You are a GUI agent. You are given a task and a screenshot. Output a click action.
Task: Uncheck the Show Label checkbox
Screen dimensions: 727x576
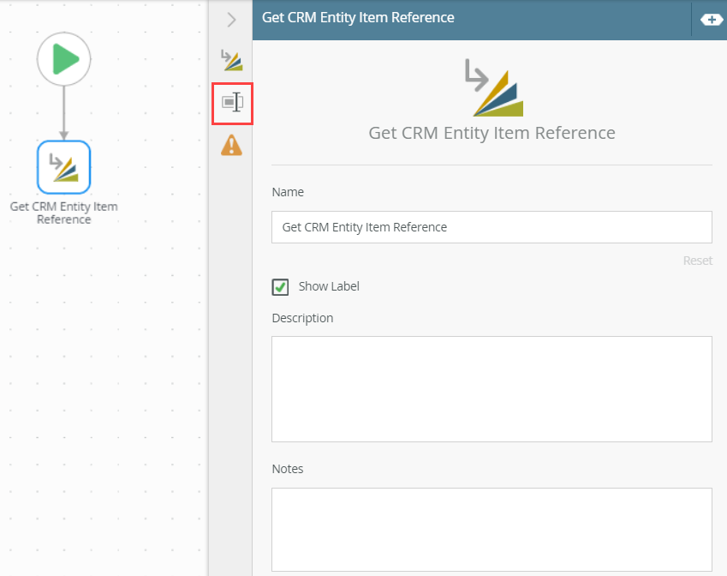pyautogui.click(x=280, y=287)
